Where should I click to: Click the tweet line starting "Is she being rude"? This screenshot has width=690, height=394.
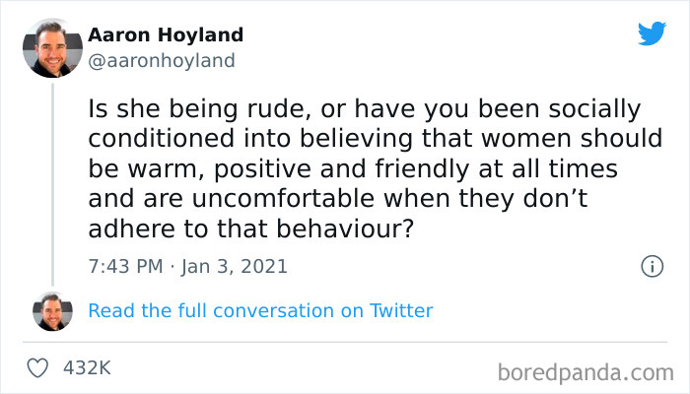pyautogui.click(x=364, y=107)
